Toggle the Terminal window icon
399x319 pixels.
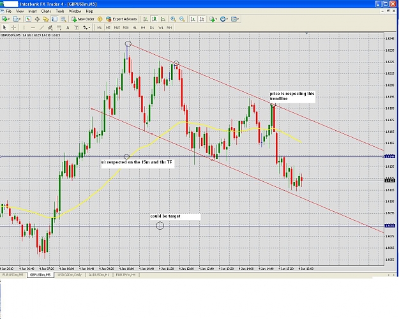pos(54,19)
